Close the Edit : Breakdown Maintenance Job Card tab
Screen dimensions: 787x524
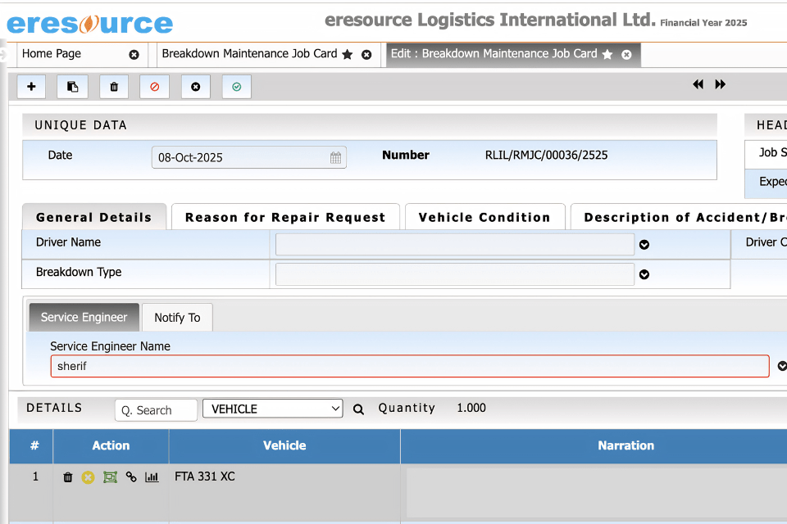(x=626, y=55)
